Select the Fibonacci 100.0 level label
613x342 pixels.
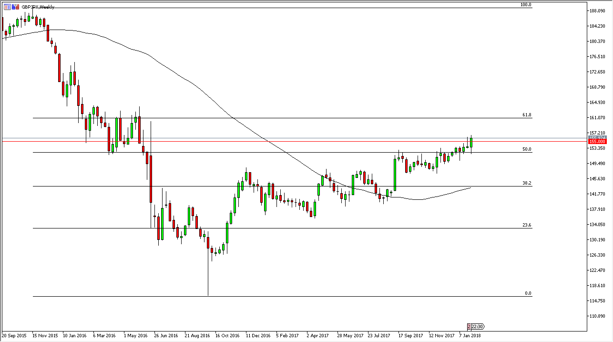pos(526,5)
